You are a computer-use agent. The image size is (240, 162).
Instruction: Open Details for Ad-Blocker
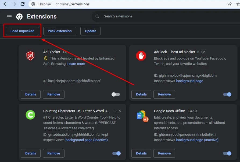[31, 94]
